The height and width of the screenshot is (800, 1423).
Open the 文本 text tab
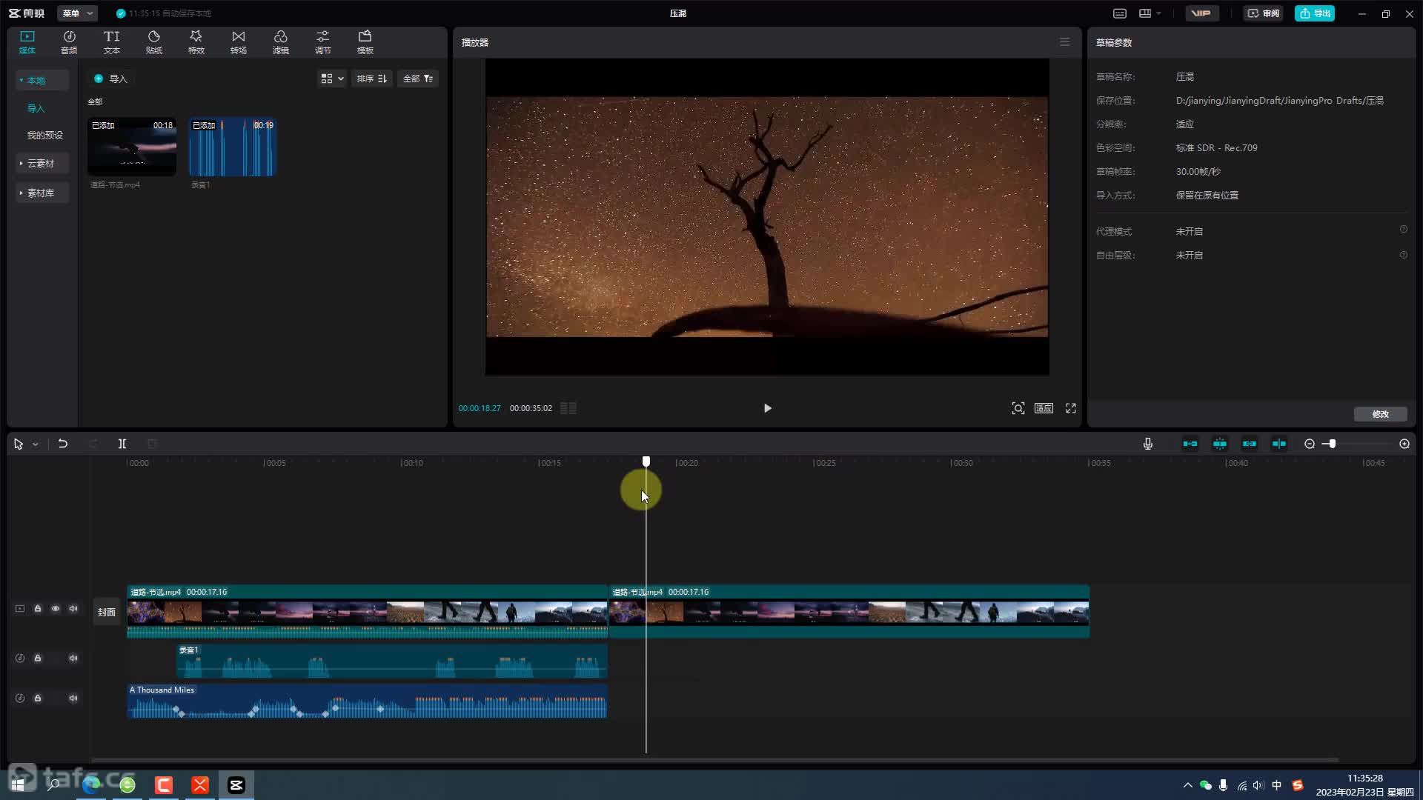111,42
